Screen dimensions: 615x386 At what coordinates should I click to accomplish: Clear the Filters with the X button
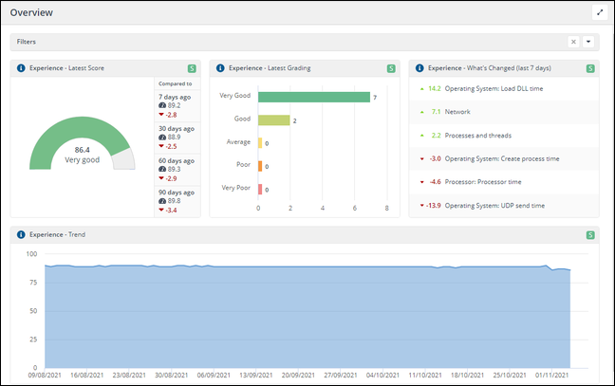coord(573,42)
